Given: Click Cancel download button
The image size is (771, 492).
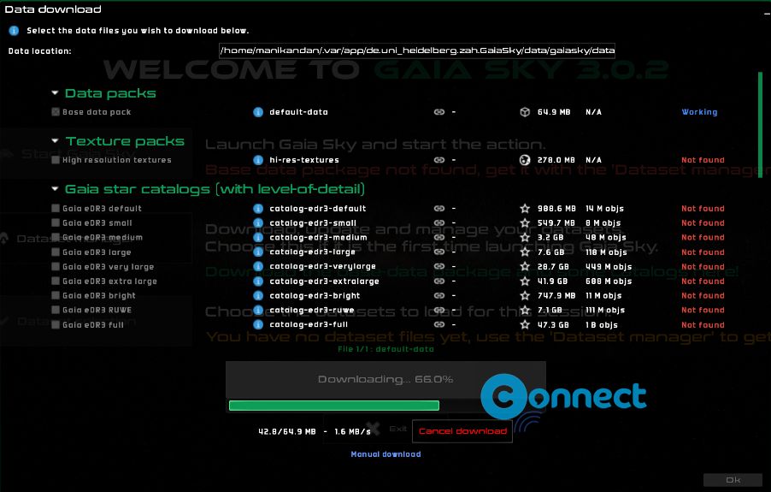Looking at the screenshot, I should click(x=462, y=431).
